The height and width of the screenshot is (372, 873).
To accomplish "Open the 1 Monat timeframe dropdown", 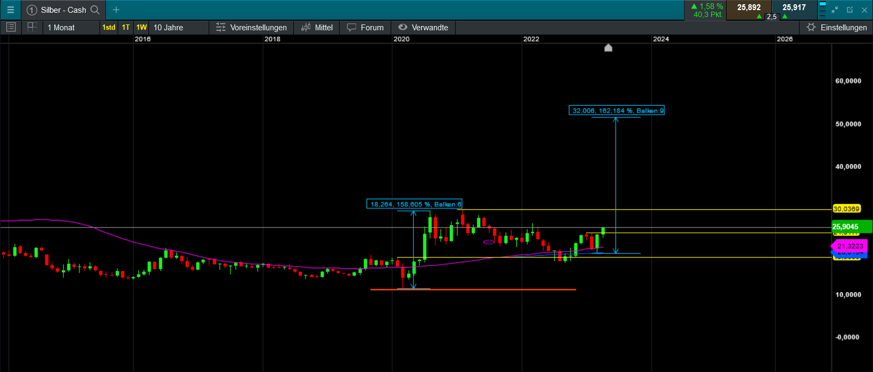I will (71, 28).
